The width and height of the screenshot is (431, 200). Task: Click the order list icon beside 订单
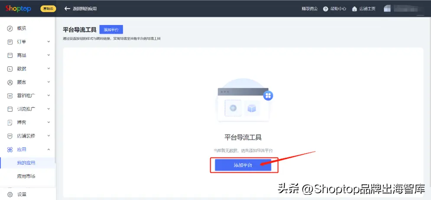pyautogui.click(x=10, y=42)
